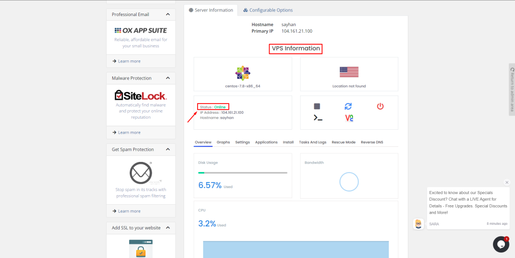The width and height of the screenshot is (515, 258).
Task: Open the live chat bubble icon
Action: click(x=500, y=244)
